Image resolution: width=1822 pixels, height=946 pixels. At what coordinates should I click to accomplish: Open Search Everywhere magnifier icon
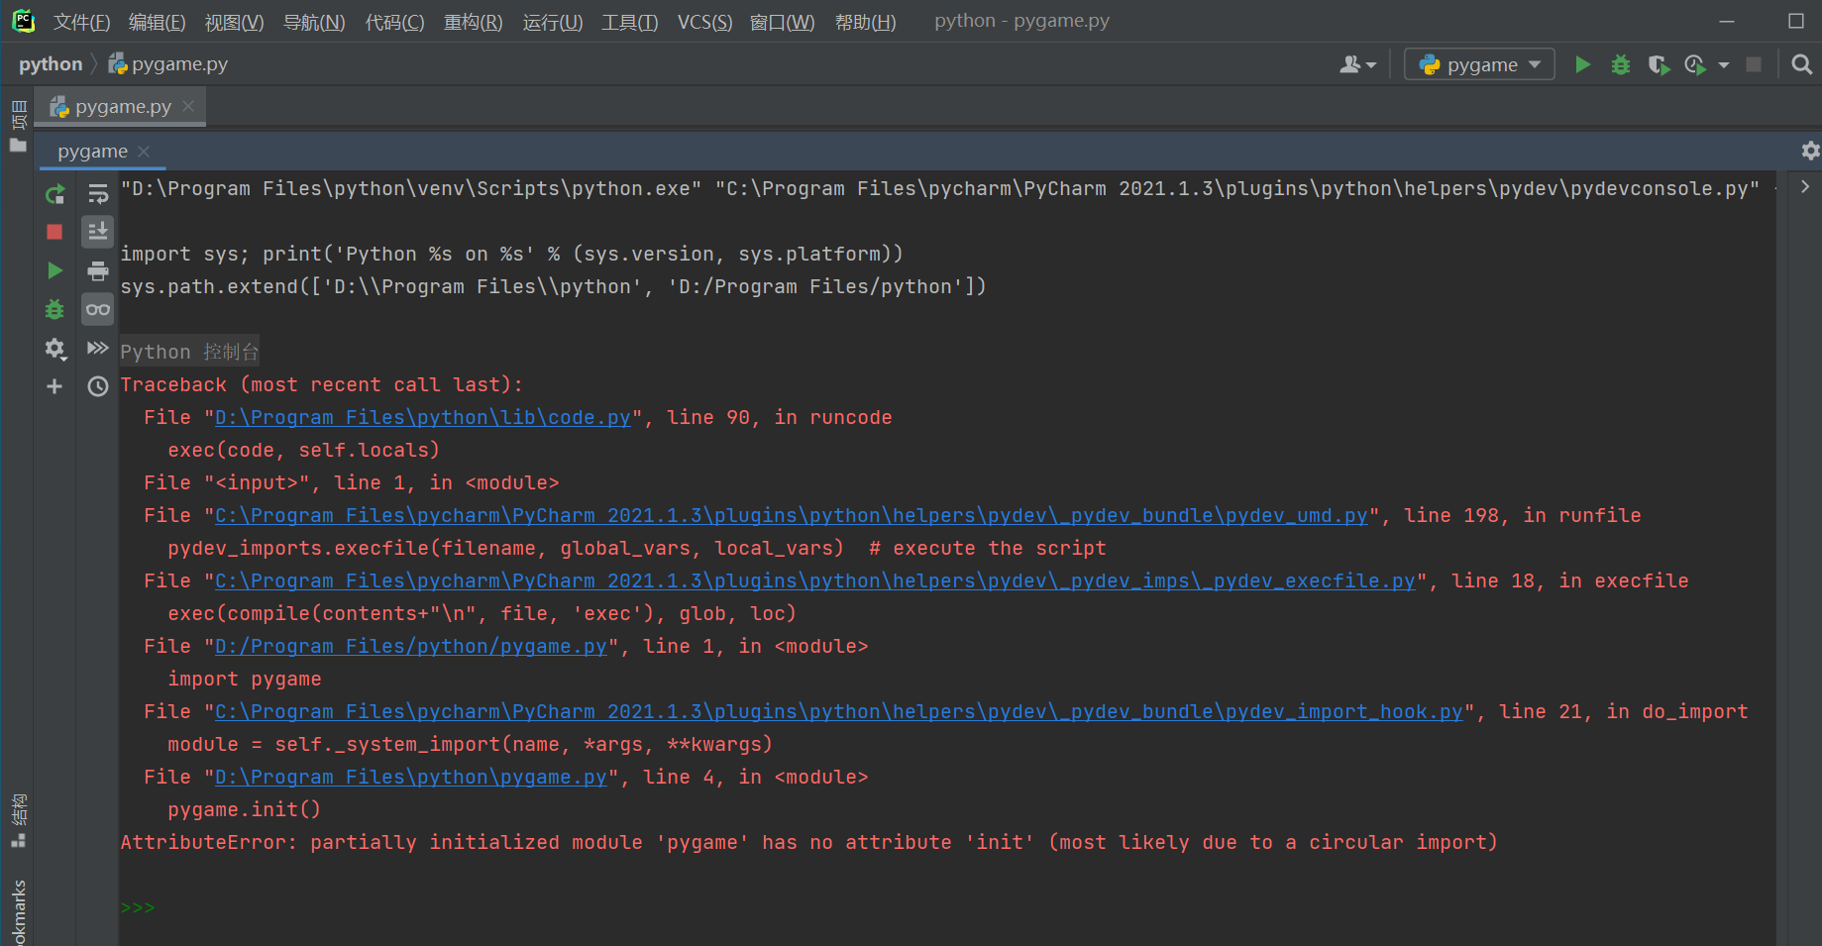pos(1802,64)
